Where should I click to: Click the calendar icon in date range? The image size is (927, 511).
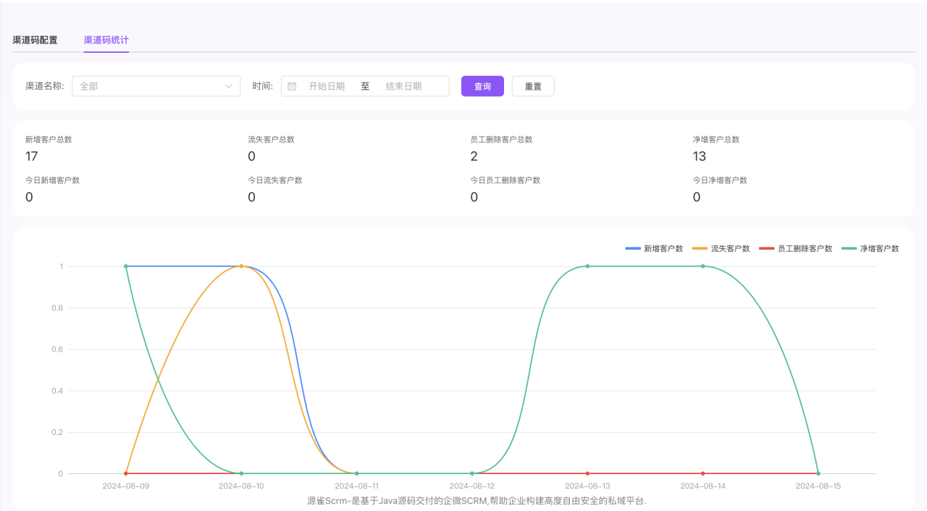292,86
